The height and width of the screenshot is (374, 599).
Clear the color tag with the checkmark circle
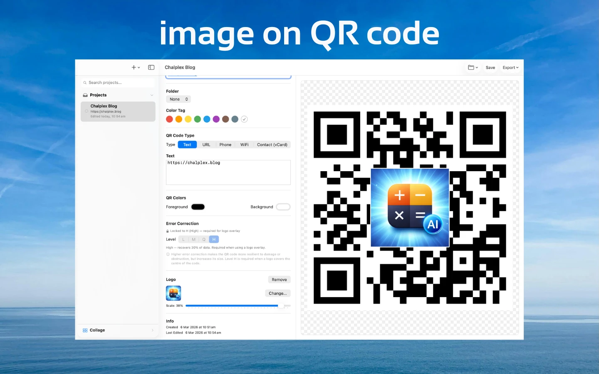coord(244,119)
